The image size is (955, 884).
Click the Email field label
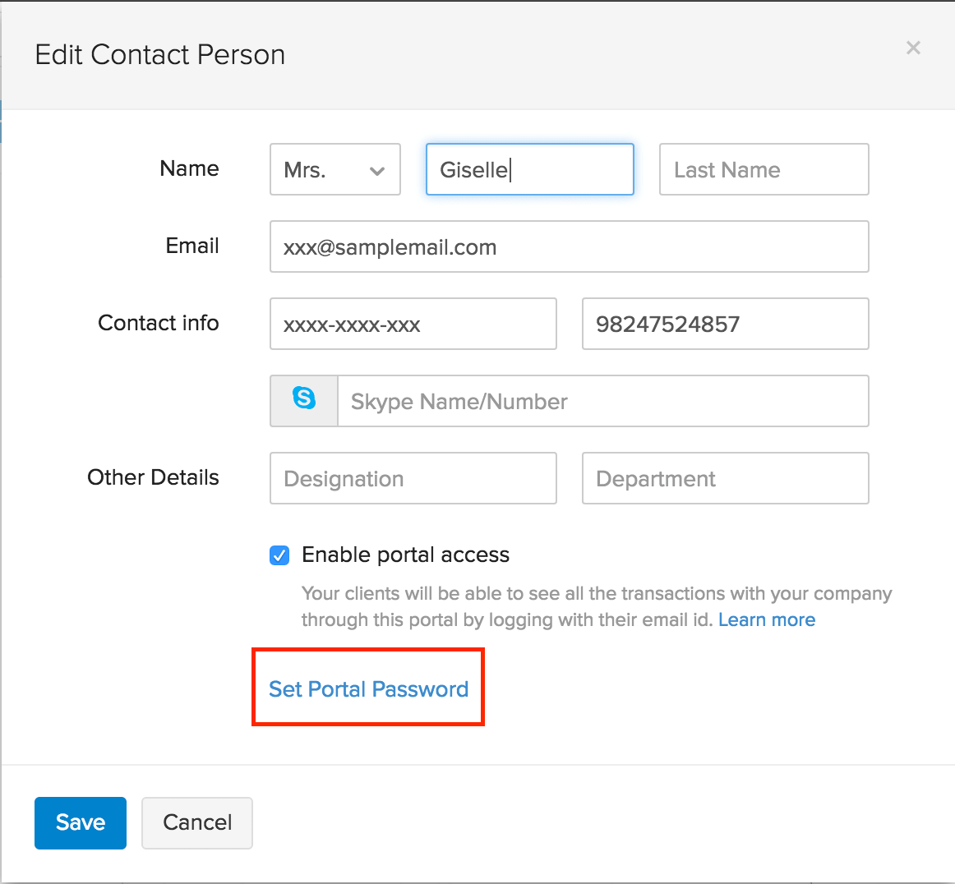[x=192, y=246]
